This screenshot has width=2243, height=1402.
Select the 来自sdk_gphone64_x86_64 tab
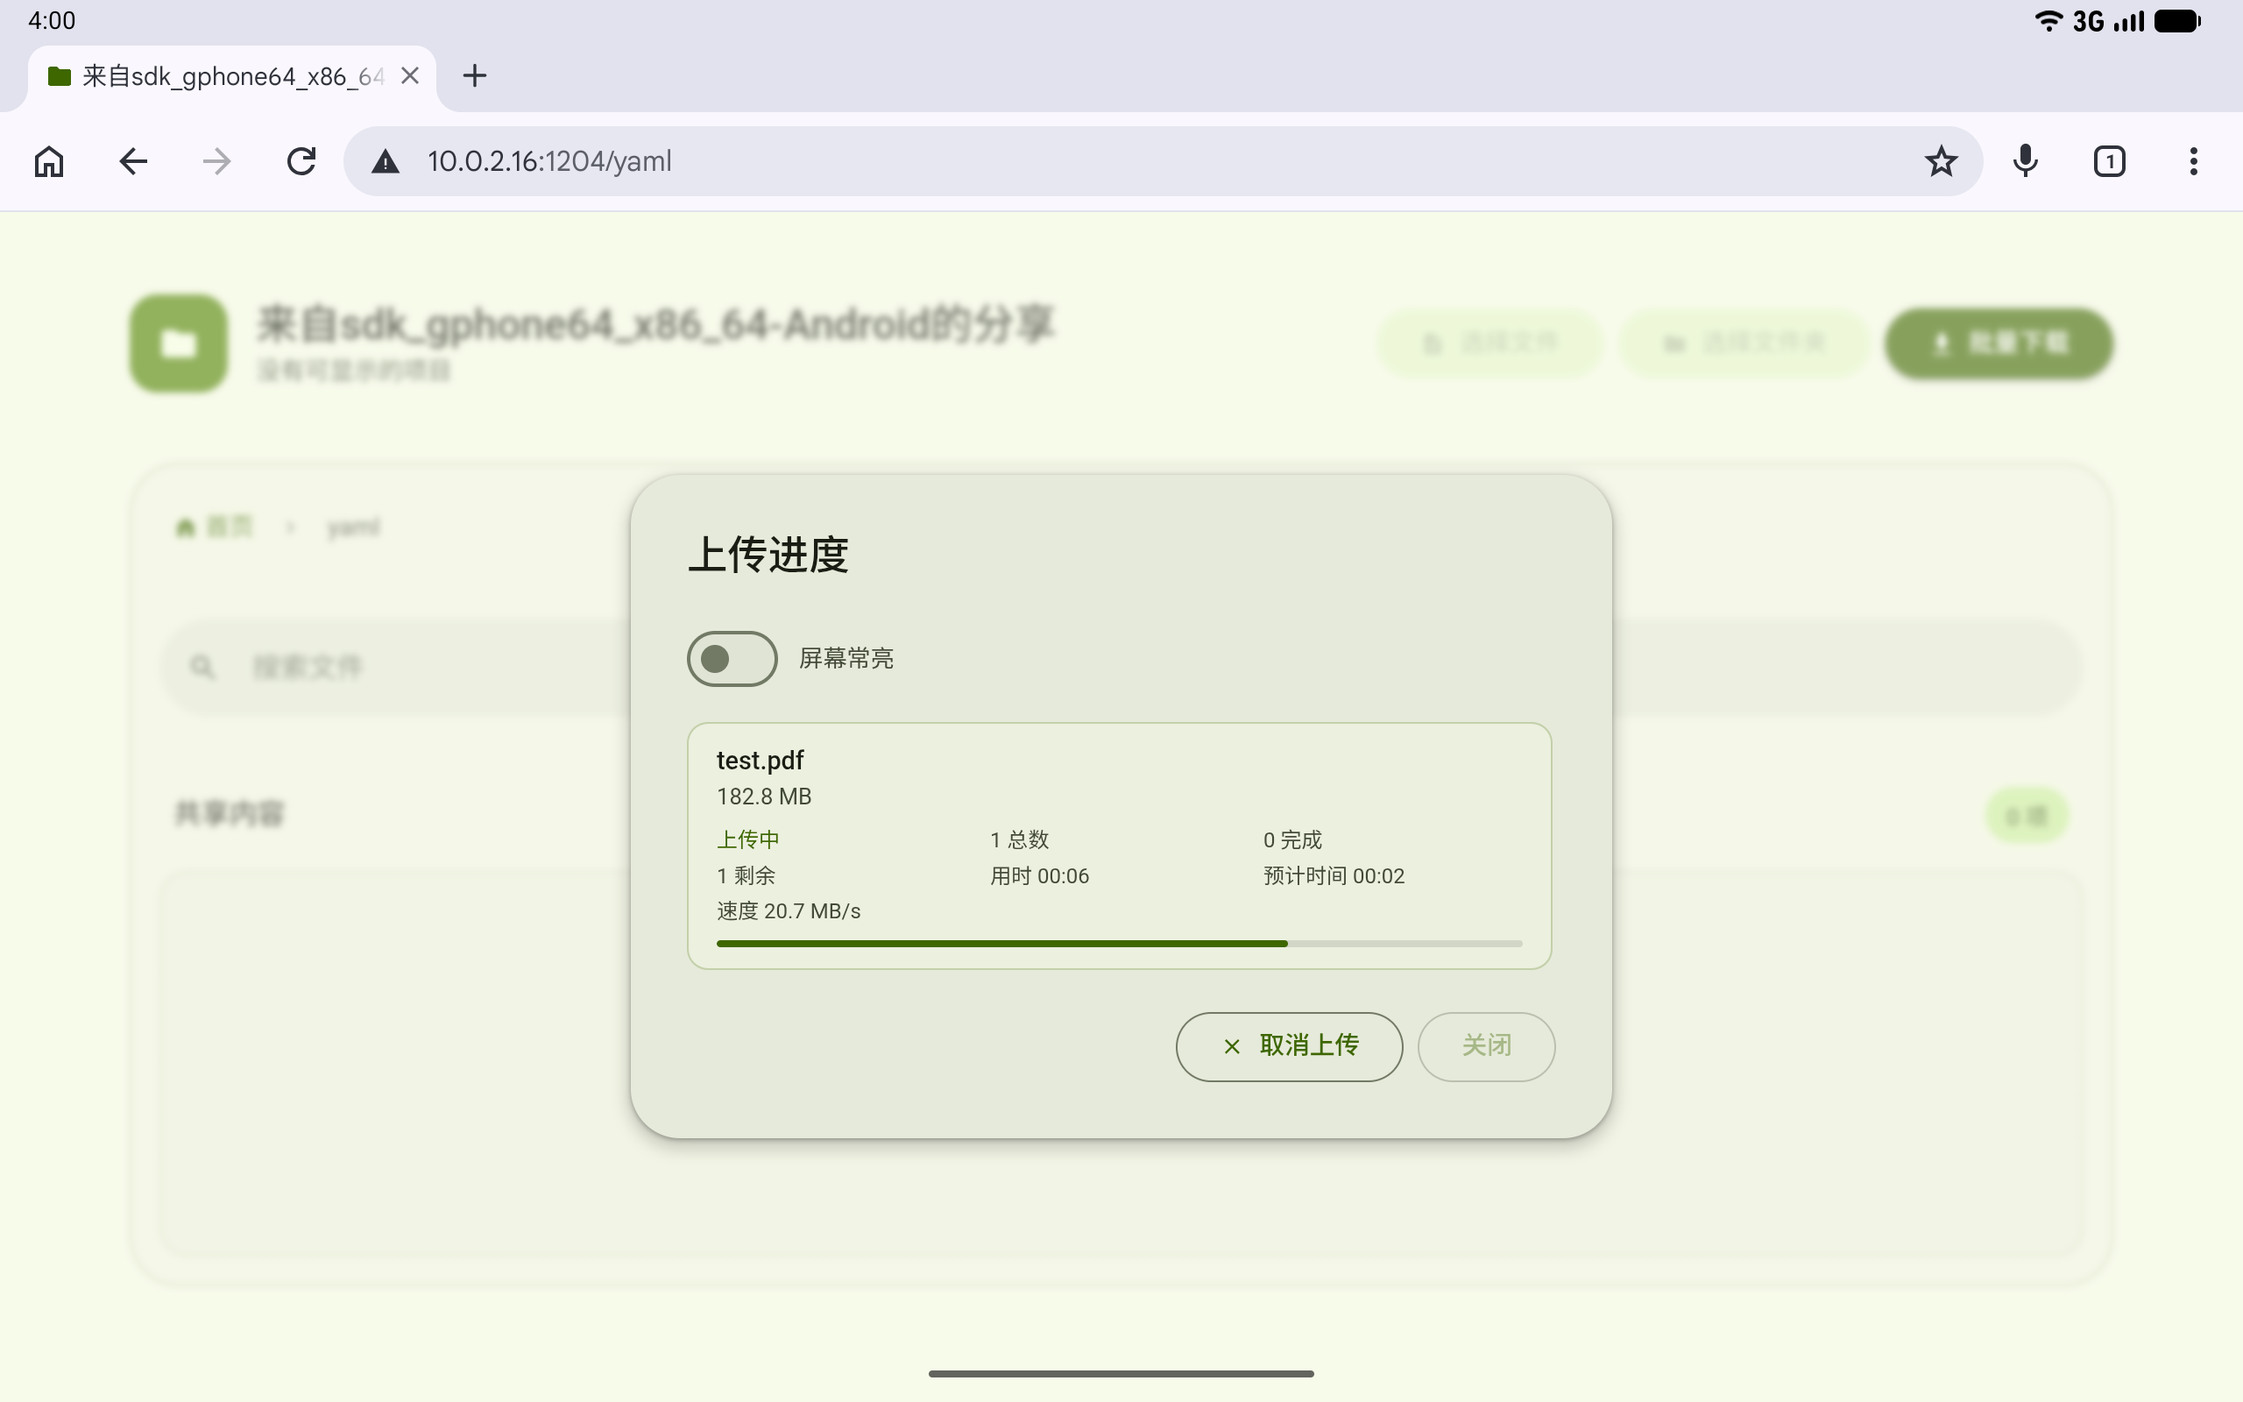click(x=231, y=78)
